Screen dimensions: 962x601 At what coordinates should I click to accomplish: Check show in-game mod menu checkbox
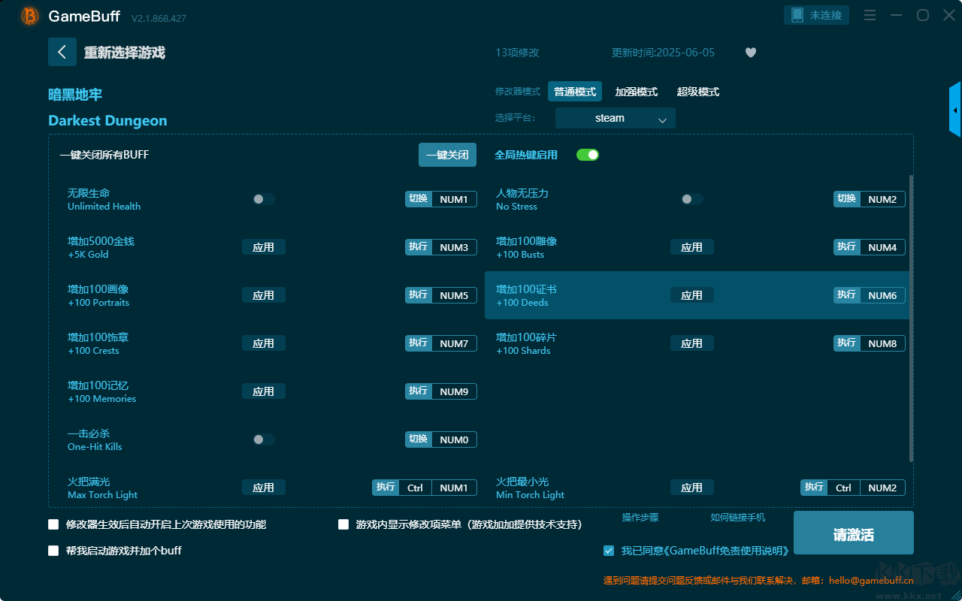(x=343, y=524)
